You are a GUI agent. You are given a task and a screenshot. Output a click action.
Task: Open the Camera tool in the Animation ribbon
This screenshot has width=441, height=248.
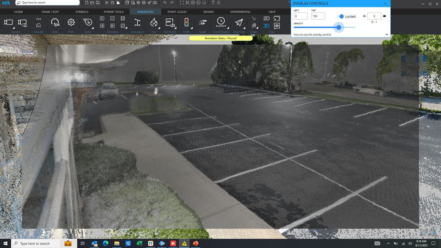(x=8, y=23)
